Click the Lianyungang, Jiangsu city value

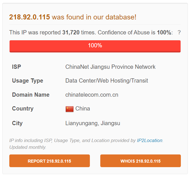tap(93, 123)
